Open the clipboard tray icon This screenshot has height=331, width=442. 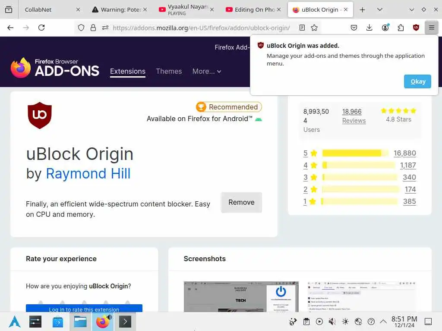[x=306, y=322]
